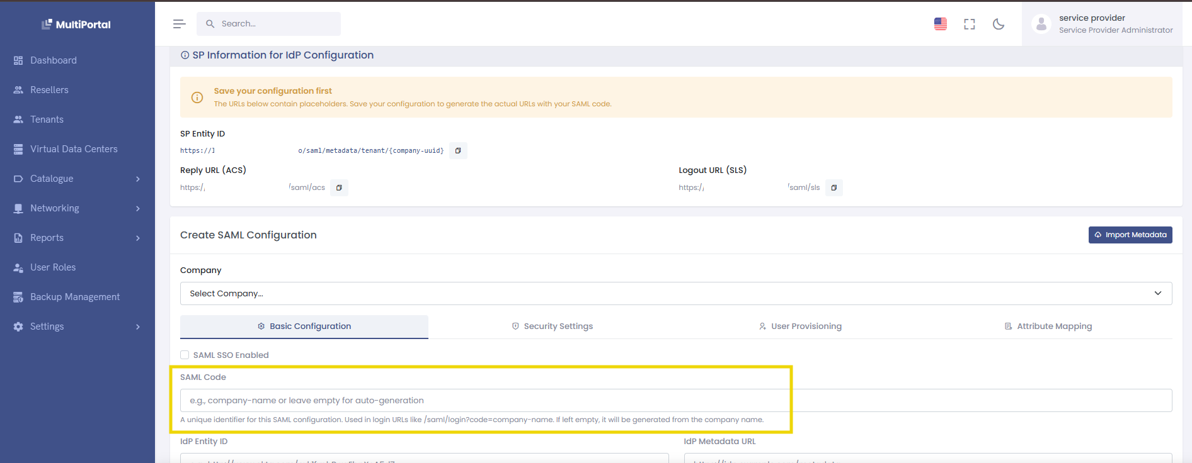This screenshot has height=463, width=1192.
Task: Copy the Logout URL (SLS)
Action: point(834,188)
